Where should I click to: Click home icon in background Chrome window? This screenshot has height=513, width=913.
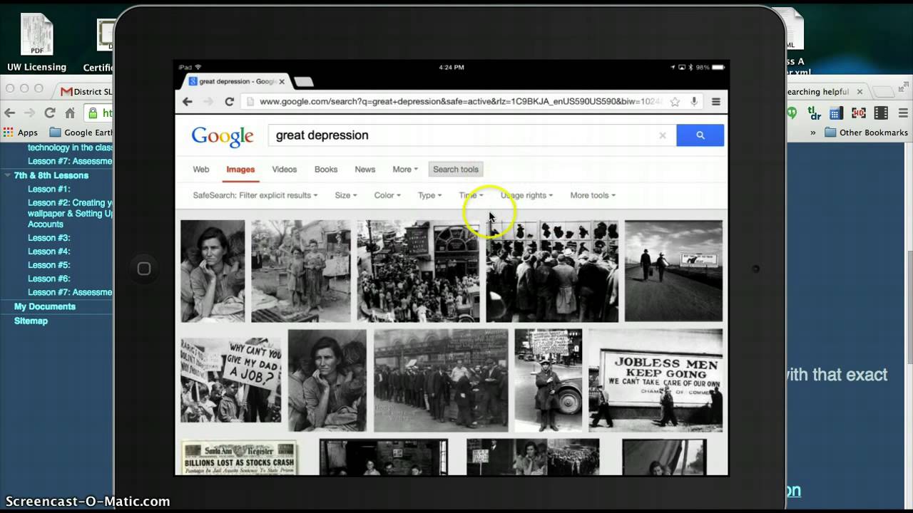coord(70,113)
